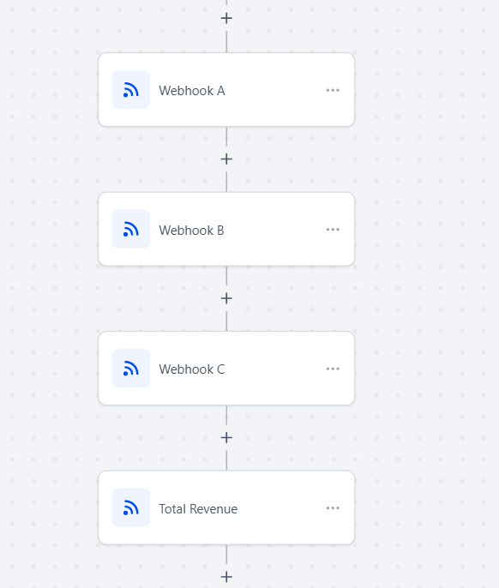499x588 pixels.
Task: Select the Webhook B step label
Action: (x=191, y=231)
